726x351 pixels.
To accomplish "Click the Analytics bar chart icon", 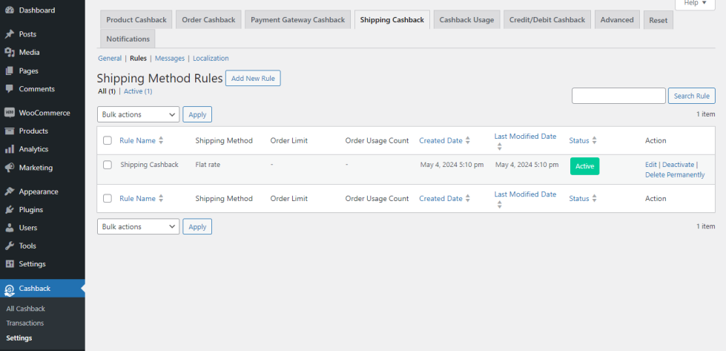I will tap(10, 149).
